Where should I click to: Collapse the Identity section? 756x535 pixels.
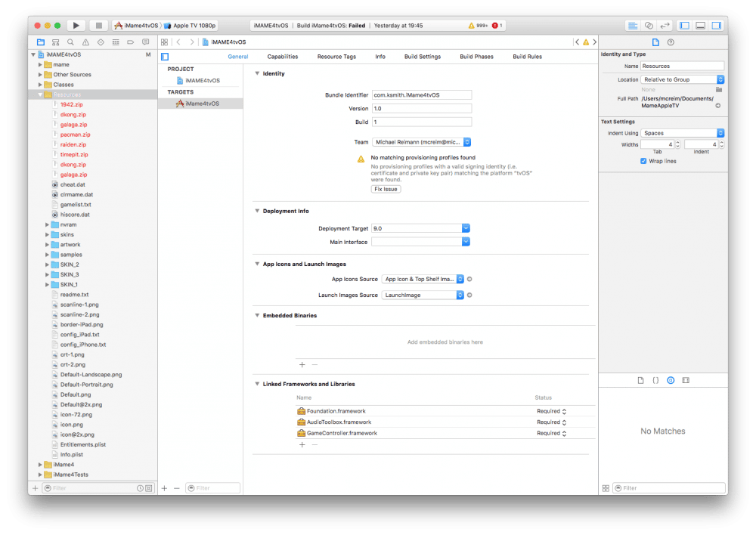(x=257, y=74)
